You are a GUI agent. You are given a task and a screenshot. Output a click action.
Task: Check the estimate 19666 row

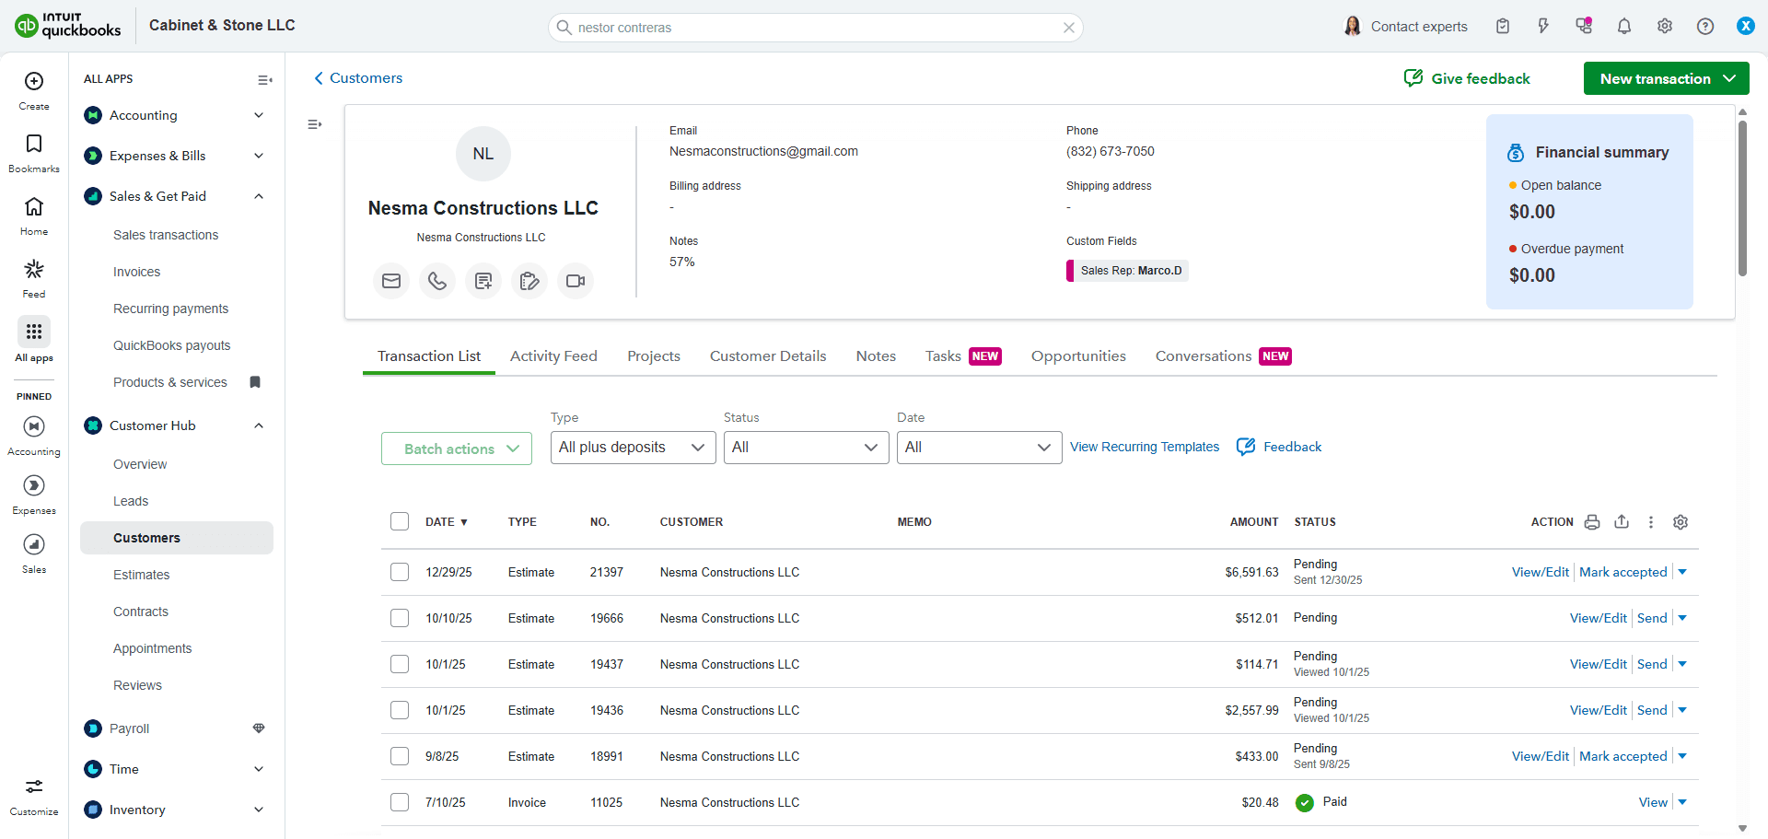click(x=400, y=618)
